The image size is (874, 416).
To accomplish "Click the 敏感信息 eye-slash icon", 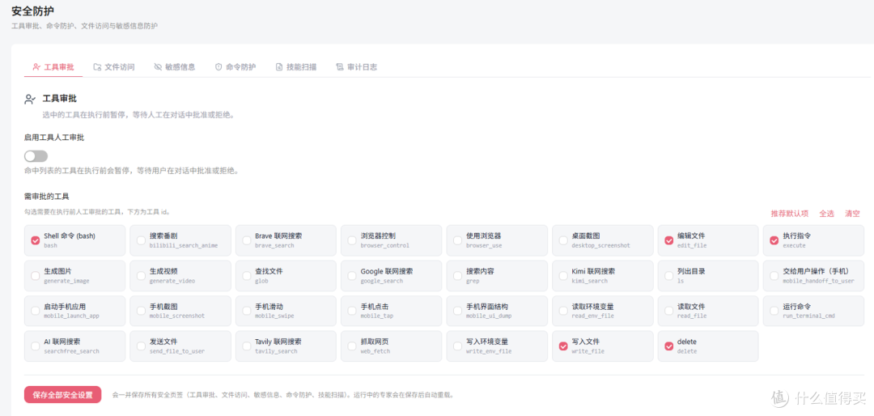I will [x=158, y=67].
